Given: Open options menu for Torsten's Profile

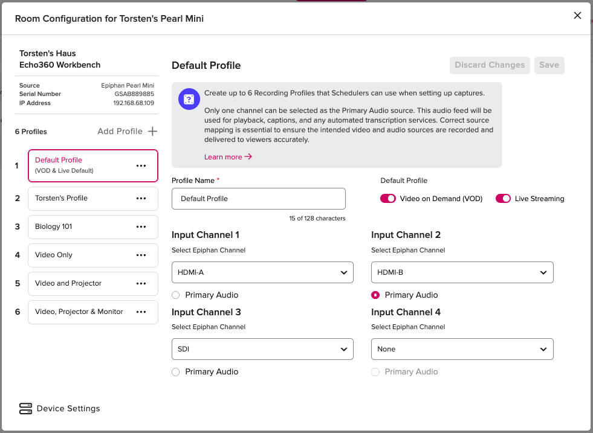Looking at the screenshot, I should click(141, 198).
